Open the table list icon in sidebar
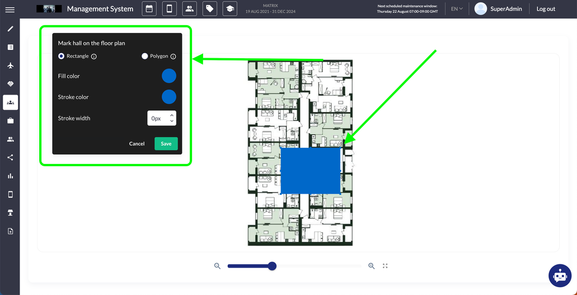Viewport: 577px width, 295px height. [10, 47]
